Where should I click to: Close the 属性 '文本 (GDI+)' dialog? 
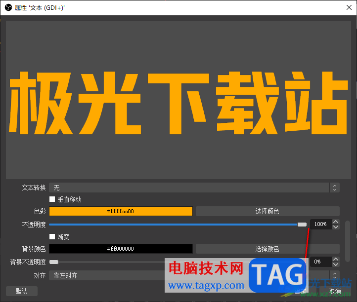click(349, 8)
